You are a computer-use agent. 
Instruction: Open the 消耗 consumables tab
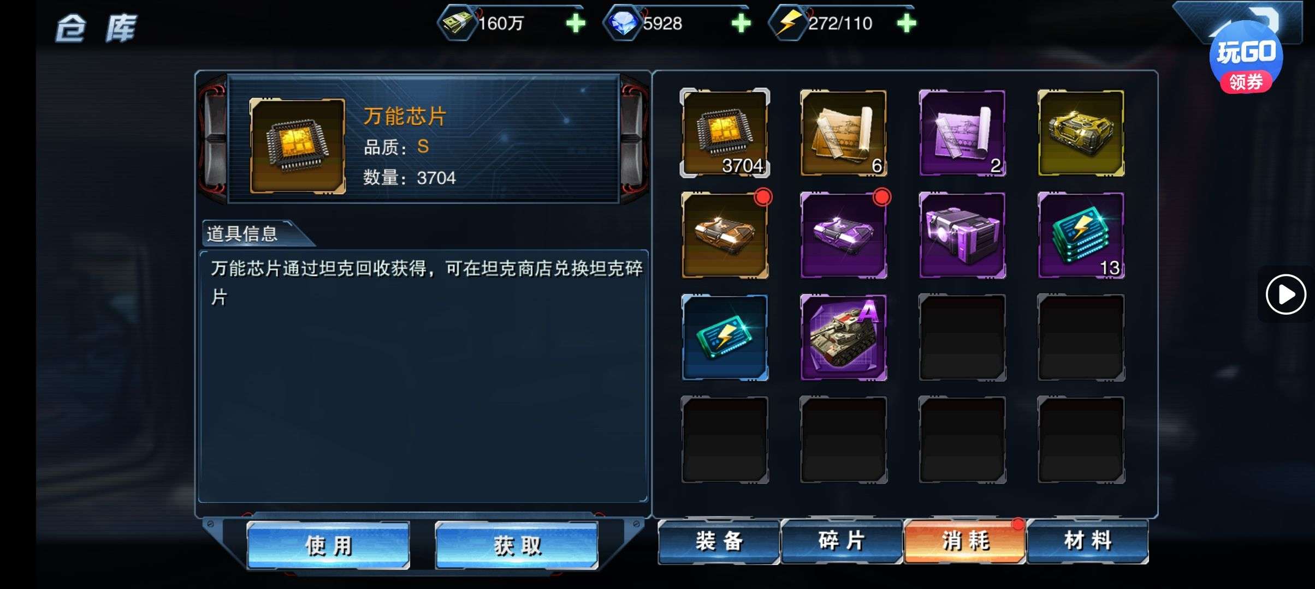964,542
